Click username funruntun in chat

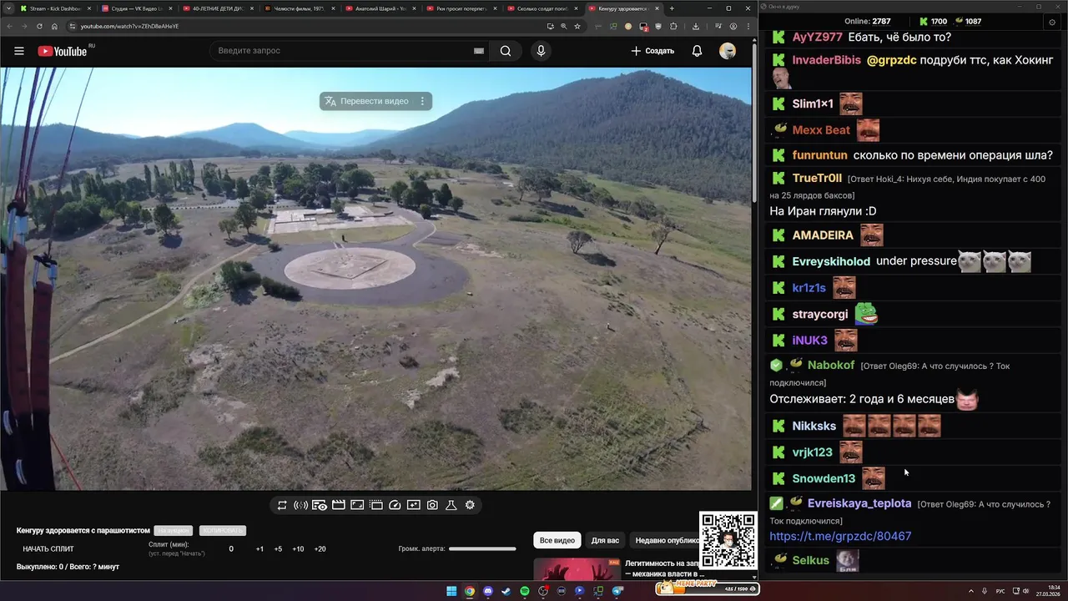(x=819, y=155)
